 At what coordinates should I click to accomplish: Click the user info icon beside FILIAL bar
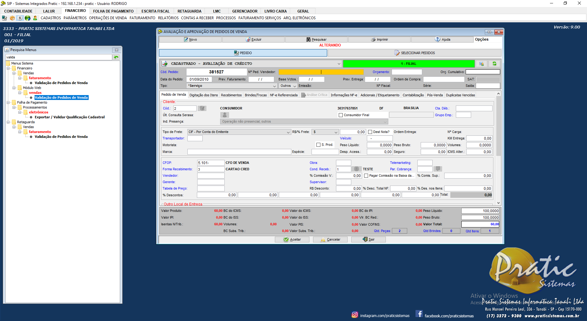(482, 64)
